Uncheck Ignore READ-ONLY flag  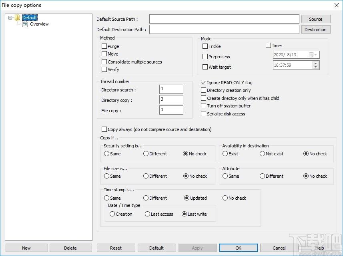tap(203, 83)
